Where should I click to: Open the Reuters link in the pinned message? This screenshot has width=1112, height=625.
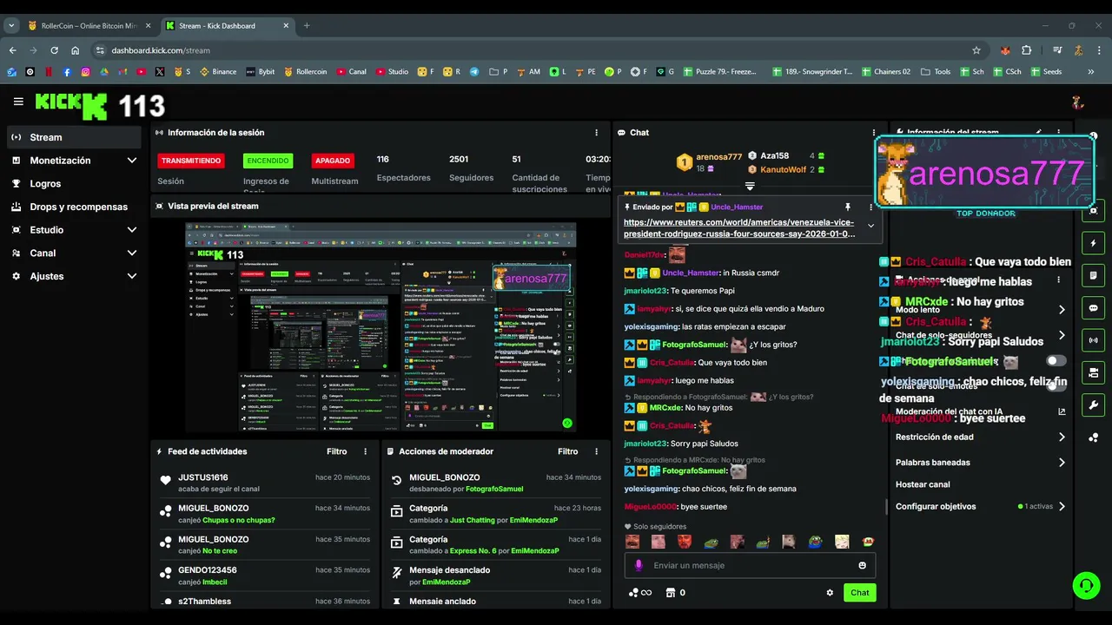click(739, 227)
